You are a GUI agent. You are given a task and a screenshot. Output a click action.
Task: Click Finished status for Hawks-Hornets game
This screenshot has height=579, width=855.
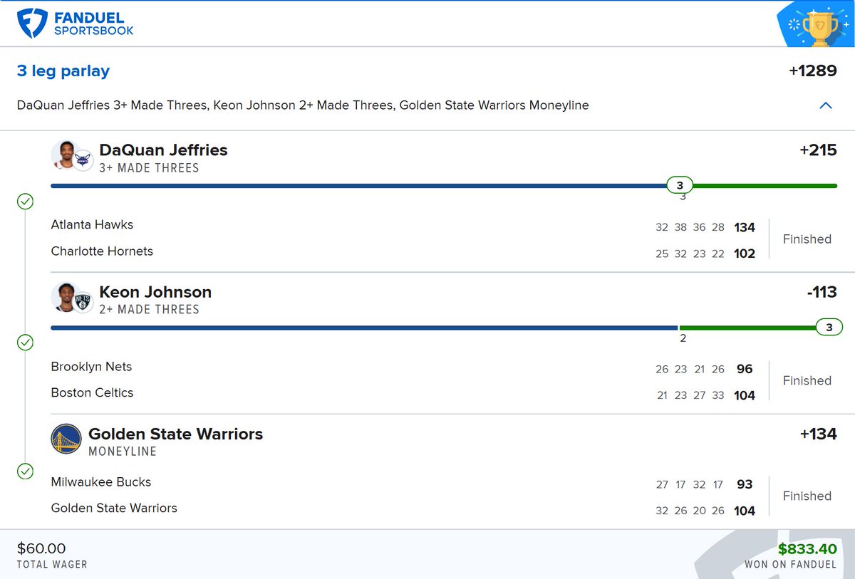[x=807, y=239]
